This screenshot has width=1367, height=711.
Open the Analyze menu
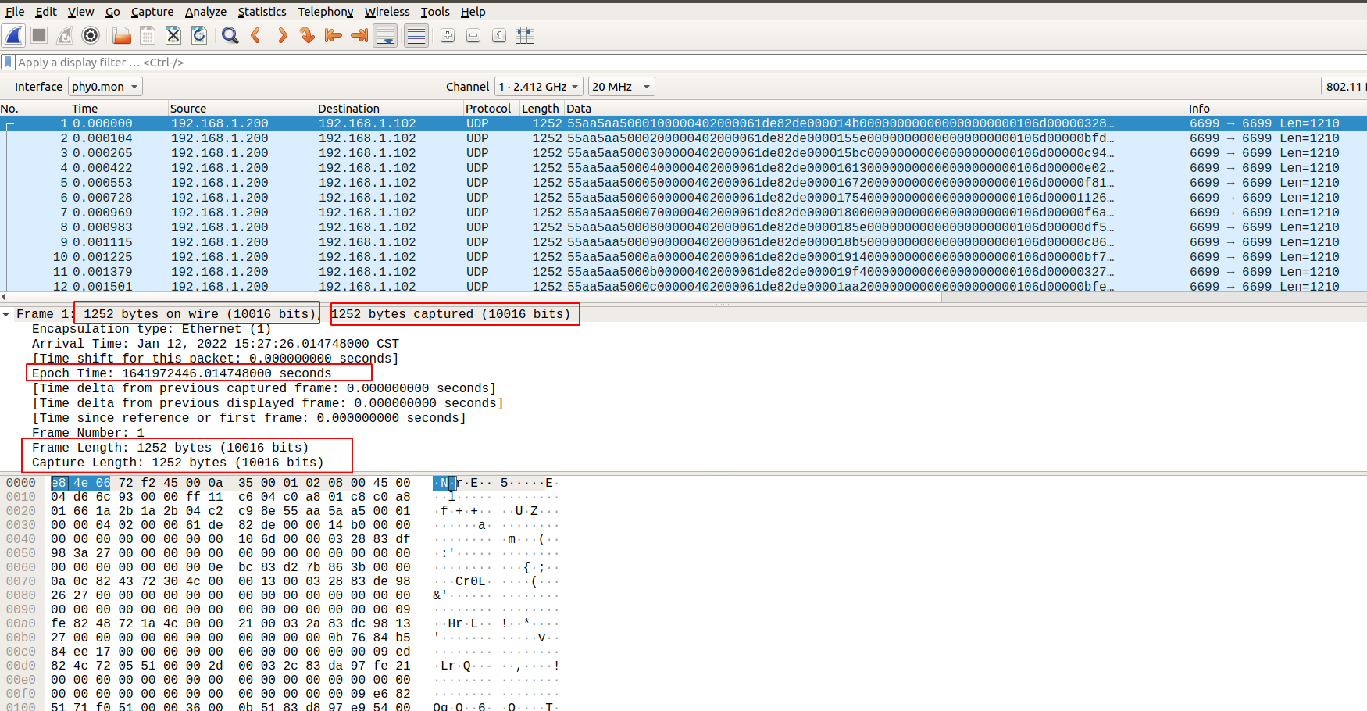(205, 12)
